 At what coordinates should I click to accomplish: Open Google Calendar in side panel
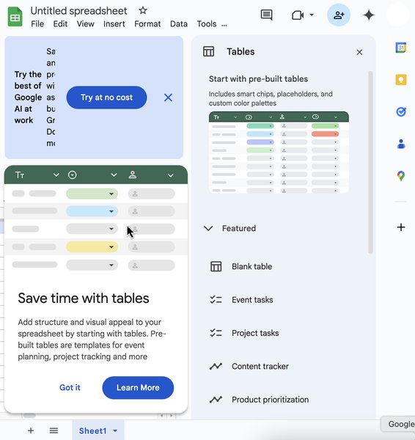401,48
